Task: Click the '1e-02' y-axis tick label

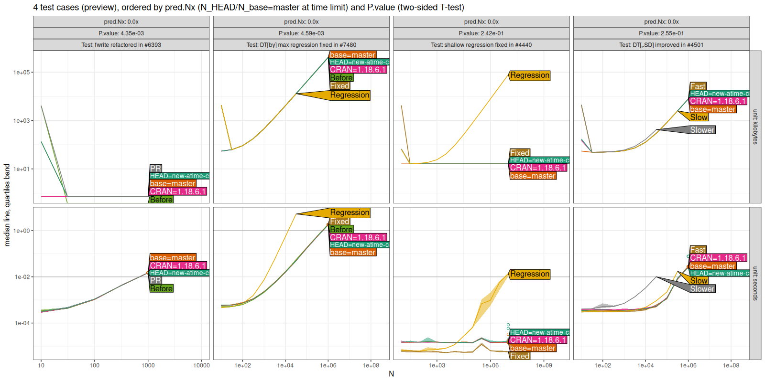Action: pyautogui.click(x=22, y=277)
